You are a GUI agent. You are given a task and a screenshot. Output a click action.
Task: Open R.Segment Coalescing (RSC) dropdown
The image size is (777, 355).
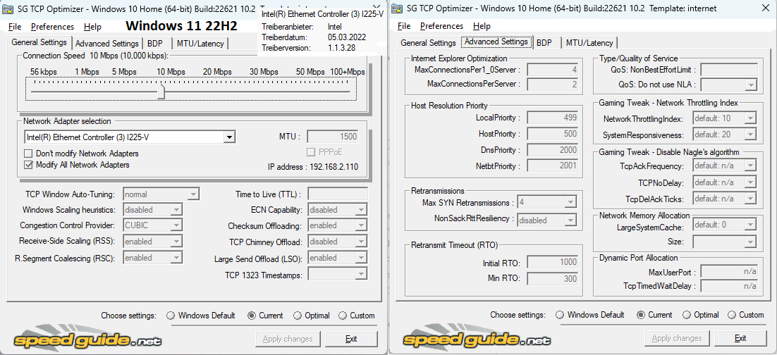click(176, 258)
